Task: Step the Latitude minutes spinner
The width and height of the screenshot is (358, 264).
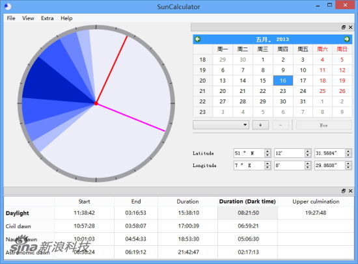Action: point(308,153)
